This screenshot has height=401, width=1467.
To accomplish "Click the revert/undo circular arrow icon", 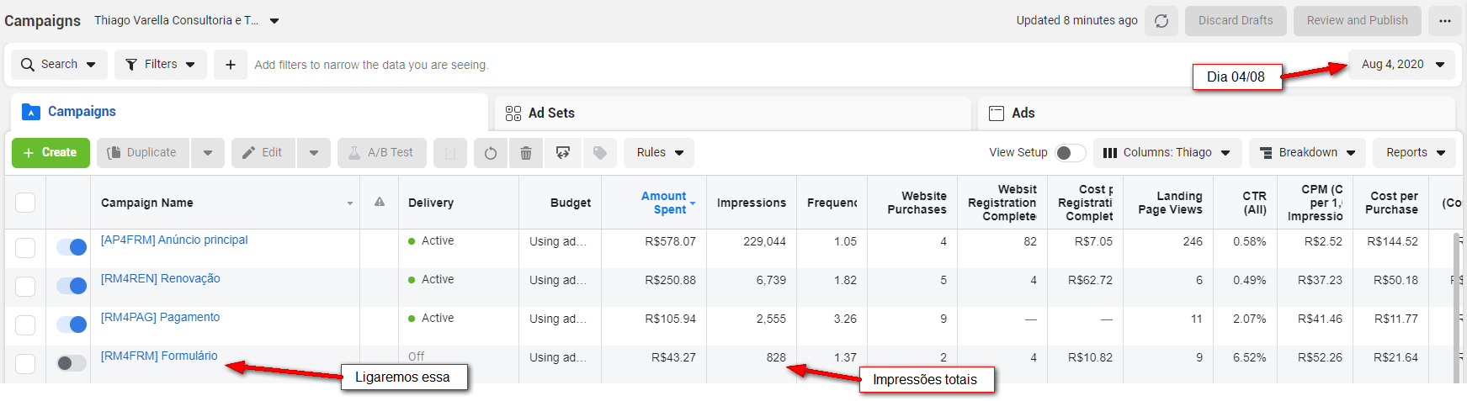I will [x=491, y=153].
